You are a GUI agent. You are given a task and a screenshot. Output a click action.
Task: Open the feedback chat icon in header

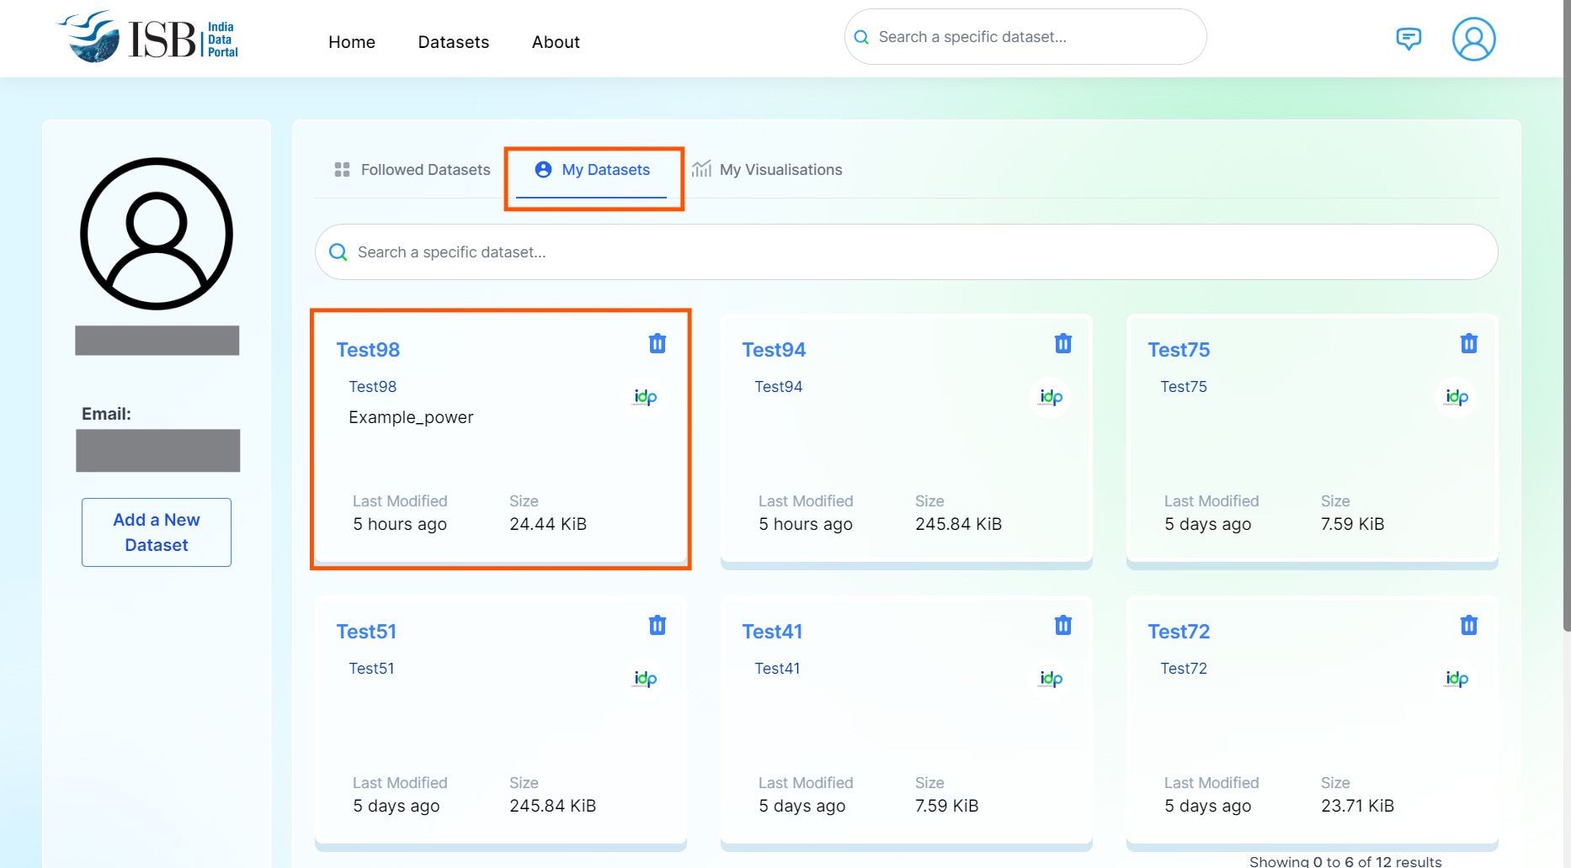click(1409, 39)
